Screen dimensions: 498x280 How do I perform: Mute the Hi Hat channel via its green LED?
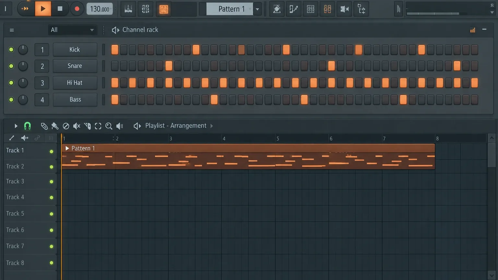11,83
